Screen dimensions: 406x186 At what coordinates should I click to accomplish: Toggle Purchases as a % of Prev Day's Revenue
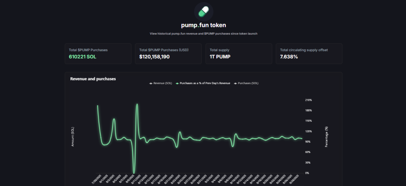(x=205, y=83)
